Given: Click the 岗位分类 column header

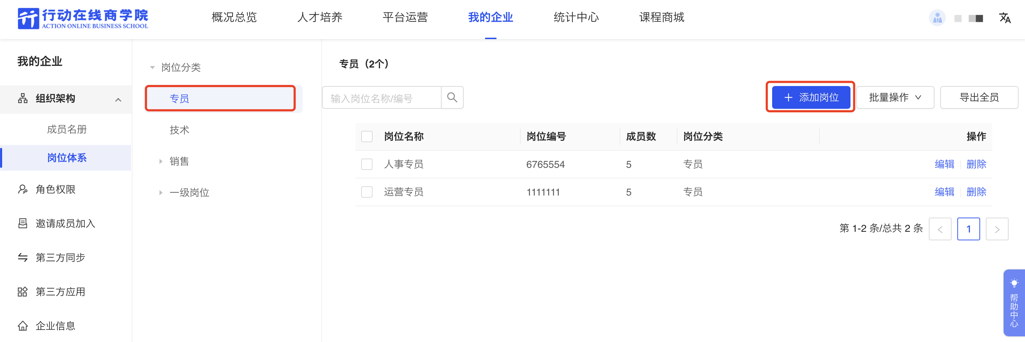Looking at the screenshot, I should 703,137.
